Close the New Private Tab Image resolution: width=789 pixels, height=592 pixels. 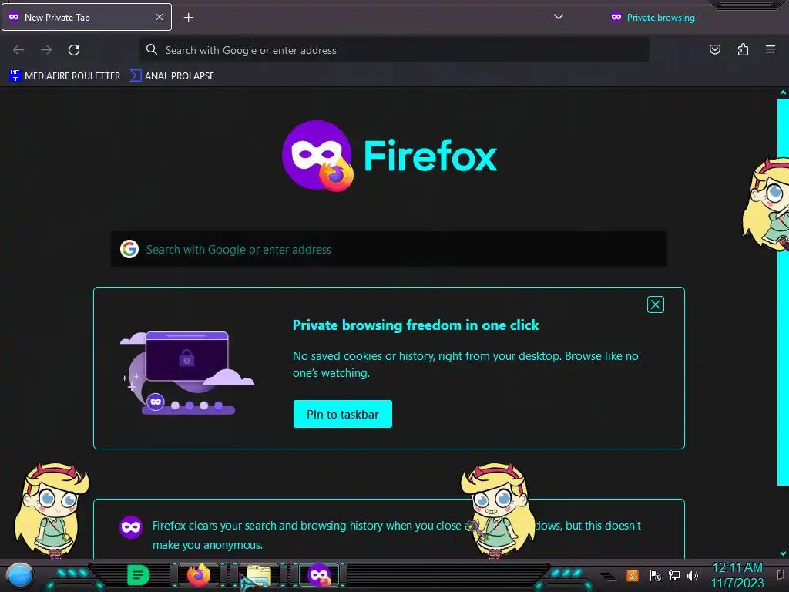pyautogui.click(x=159, y=17)
